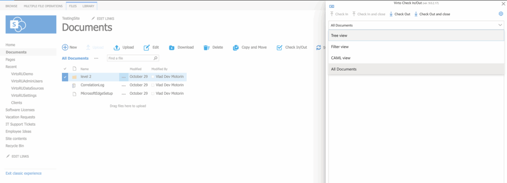Image resolution: width=507 pixels, height=183 pixels.
Task: Click the New plus icon
Action: 65,47
